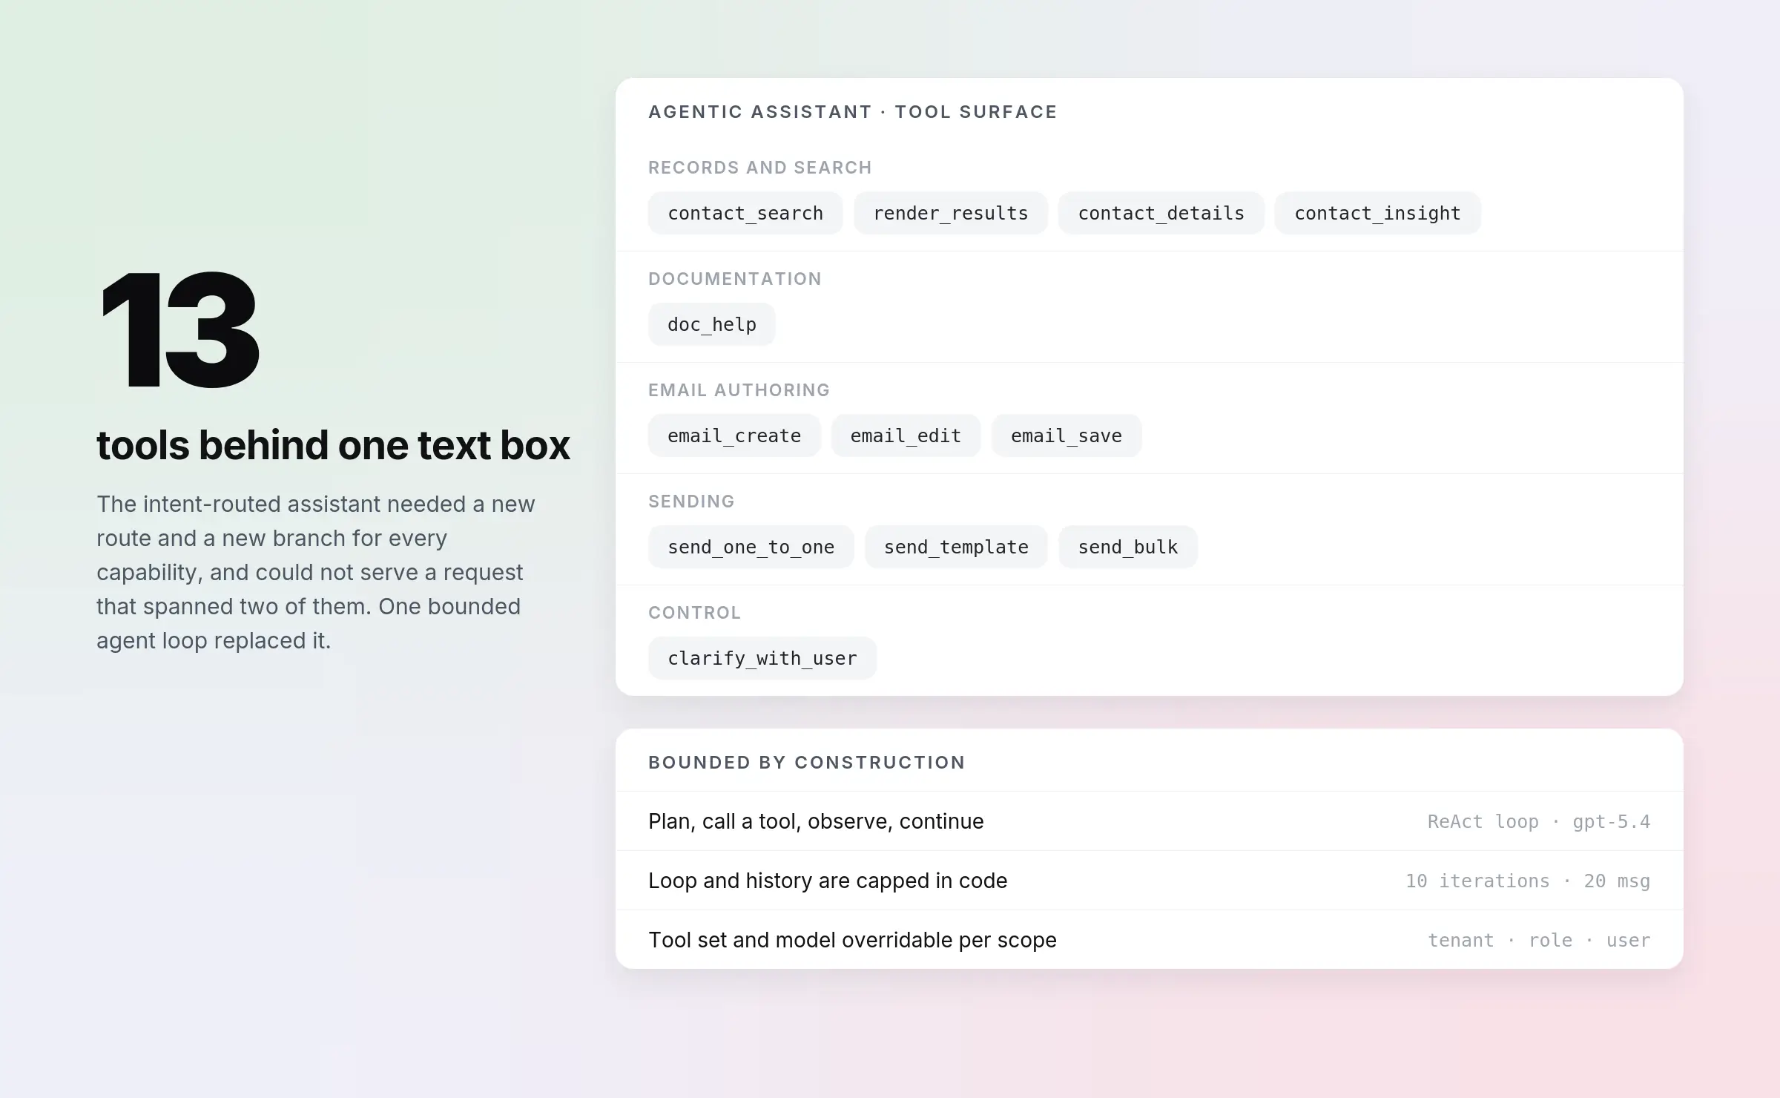Click 'Plan, call a tool, observe, continue' row
The height and width of the screenshot is (1098, 1780).
(1150, 821)
